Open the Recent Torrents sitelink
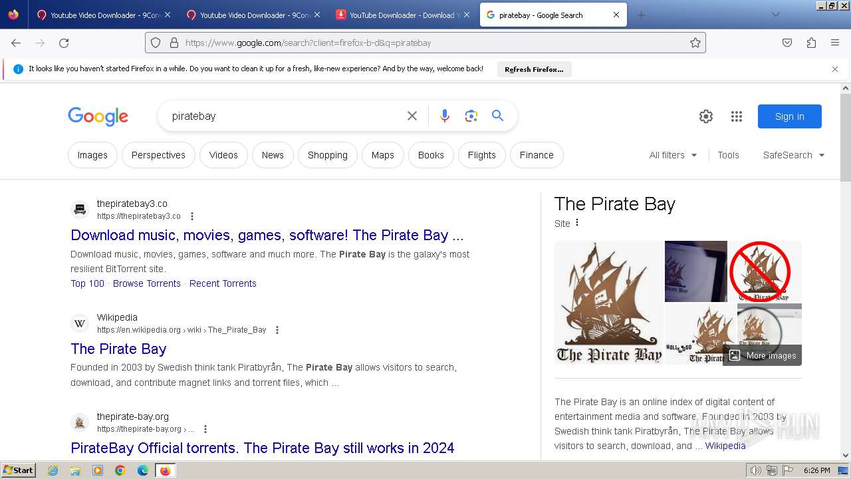Screen dimensions: 851x479 click(x=223, y=283)
